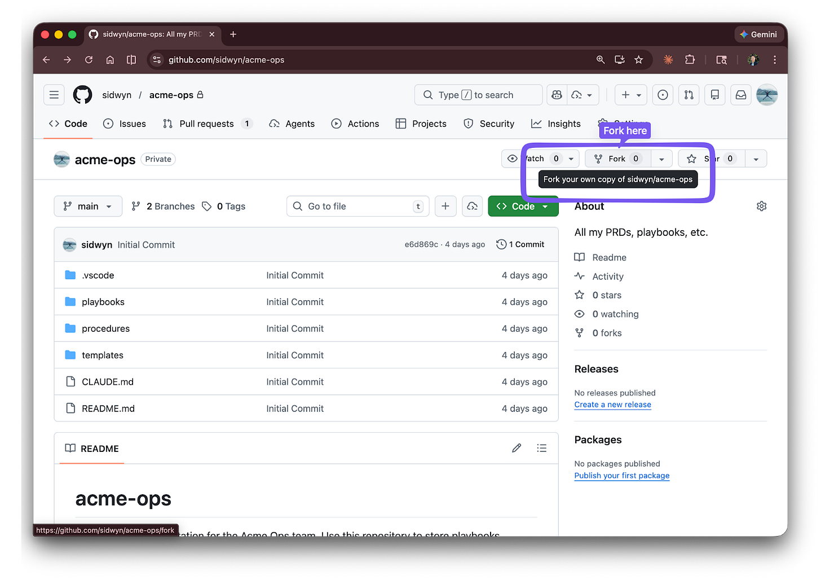Switch to the Code tab
821x580 pixels.
coord(68,124)
